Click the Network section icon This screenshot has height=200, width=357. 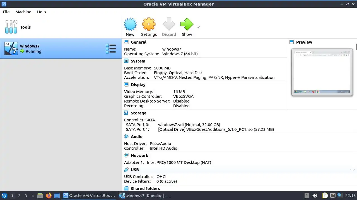pyautogui.click(x=126, y=155)
